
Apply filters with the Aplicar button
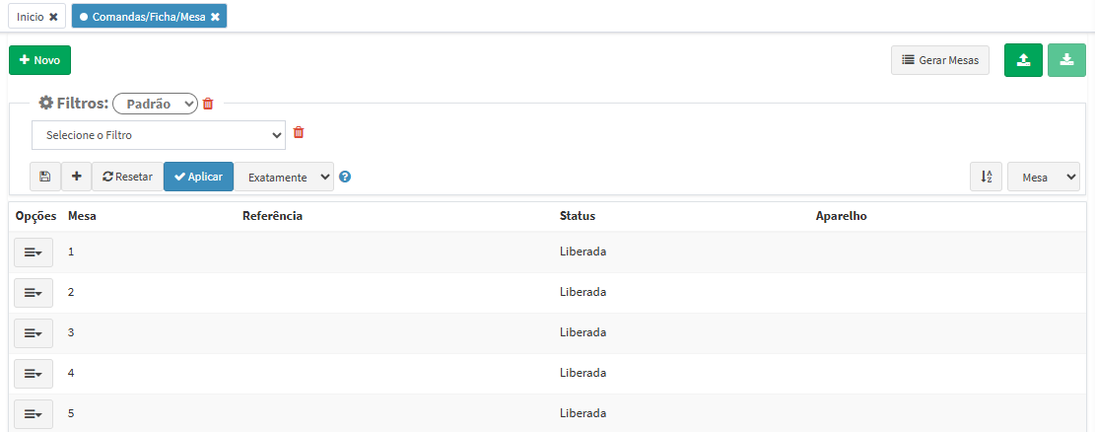click(198, 177)
